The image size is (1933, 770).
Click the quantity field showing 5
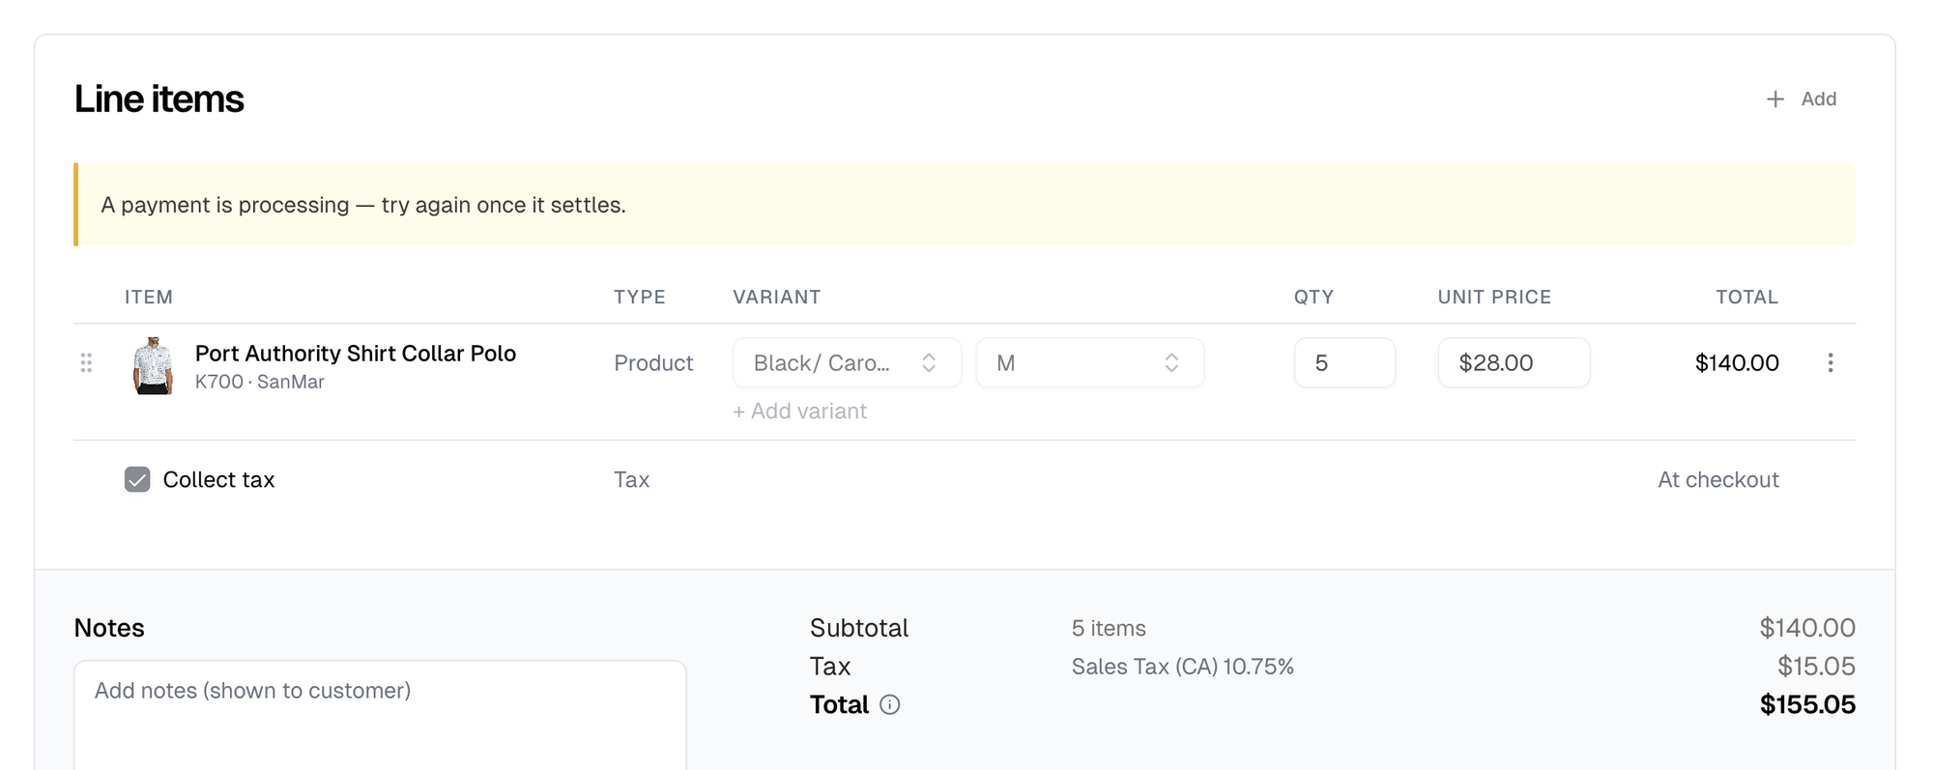1344,362
